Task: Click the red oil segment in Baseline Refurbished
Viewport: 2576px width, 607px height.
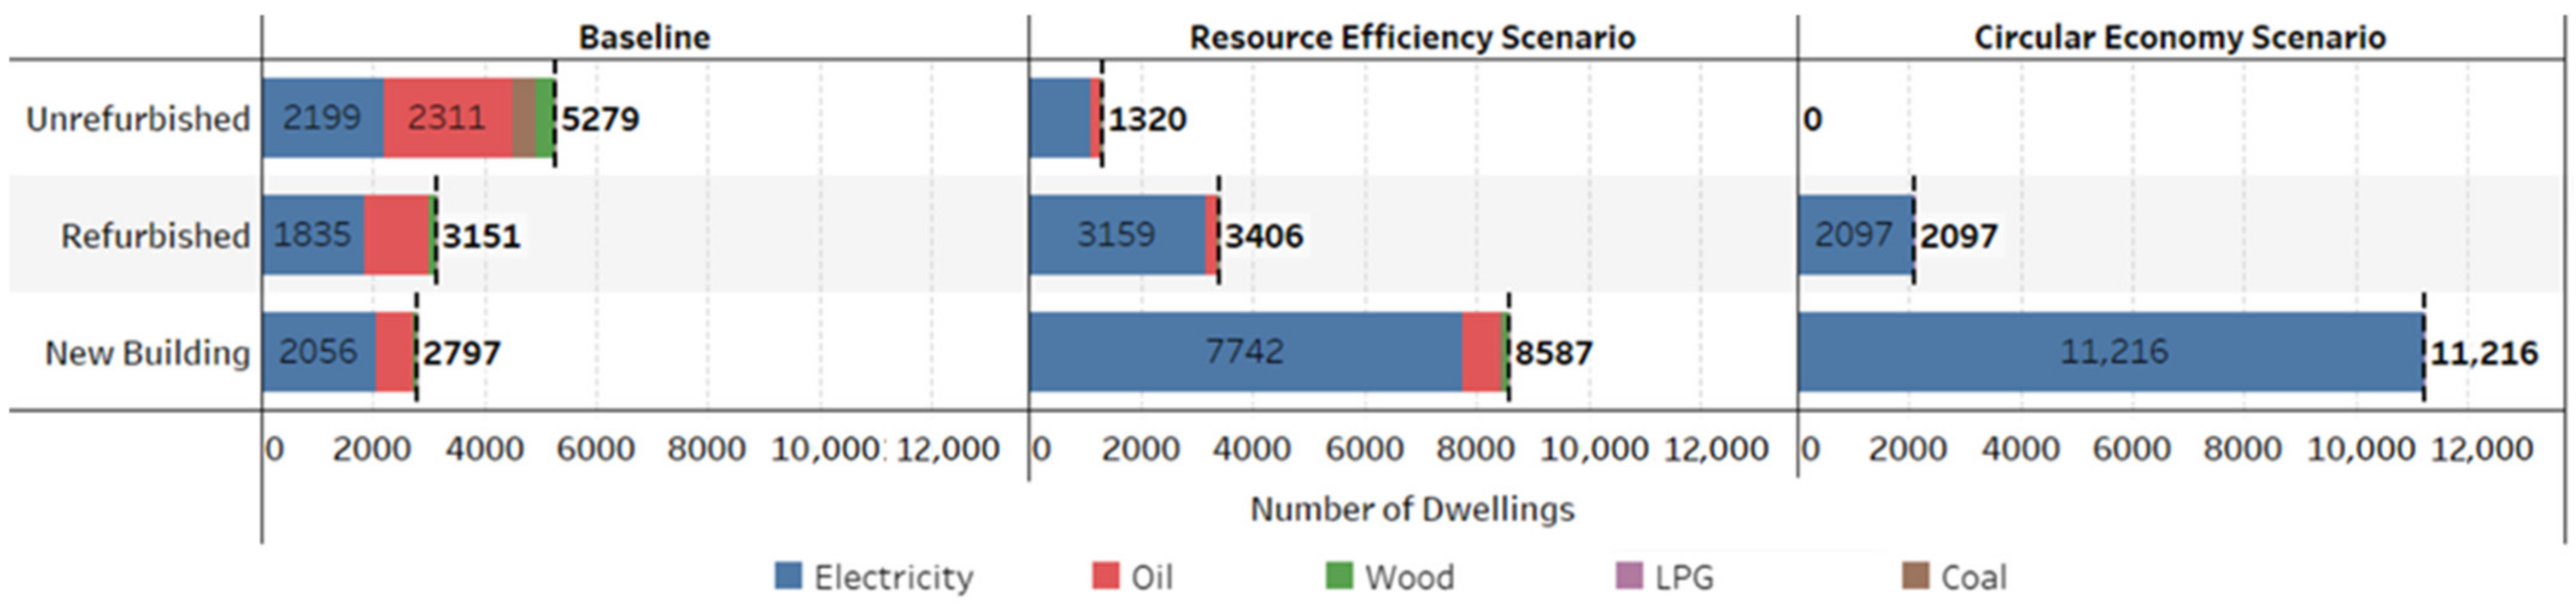Action: click(397, 235)
